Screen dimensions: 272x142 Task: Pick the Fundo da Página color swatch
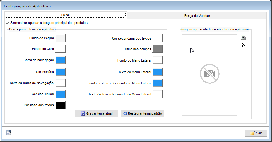pyautogui.click(x=61, y=38)
